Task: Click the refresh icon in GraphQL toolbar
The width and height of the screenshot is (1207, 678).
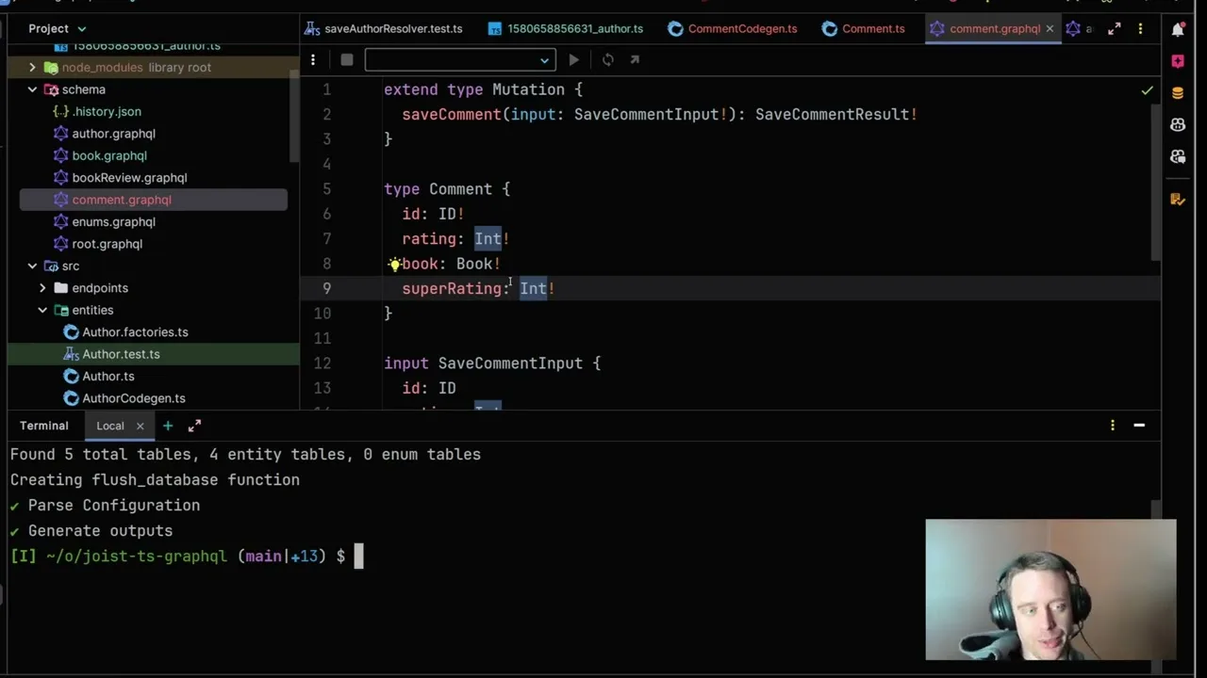Action: coord(608,59)
